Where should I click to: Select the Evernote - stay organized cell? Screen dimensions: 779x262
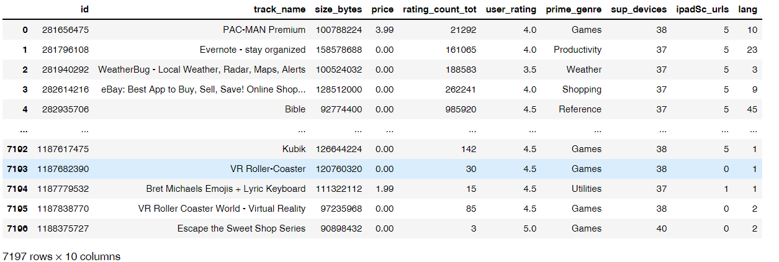(253, 50)
